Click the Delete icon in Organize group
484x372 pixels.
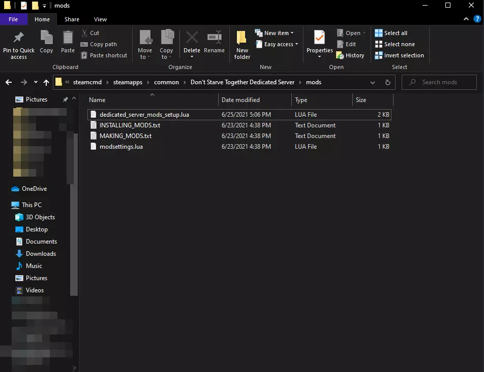click(192, 39)
